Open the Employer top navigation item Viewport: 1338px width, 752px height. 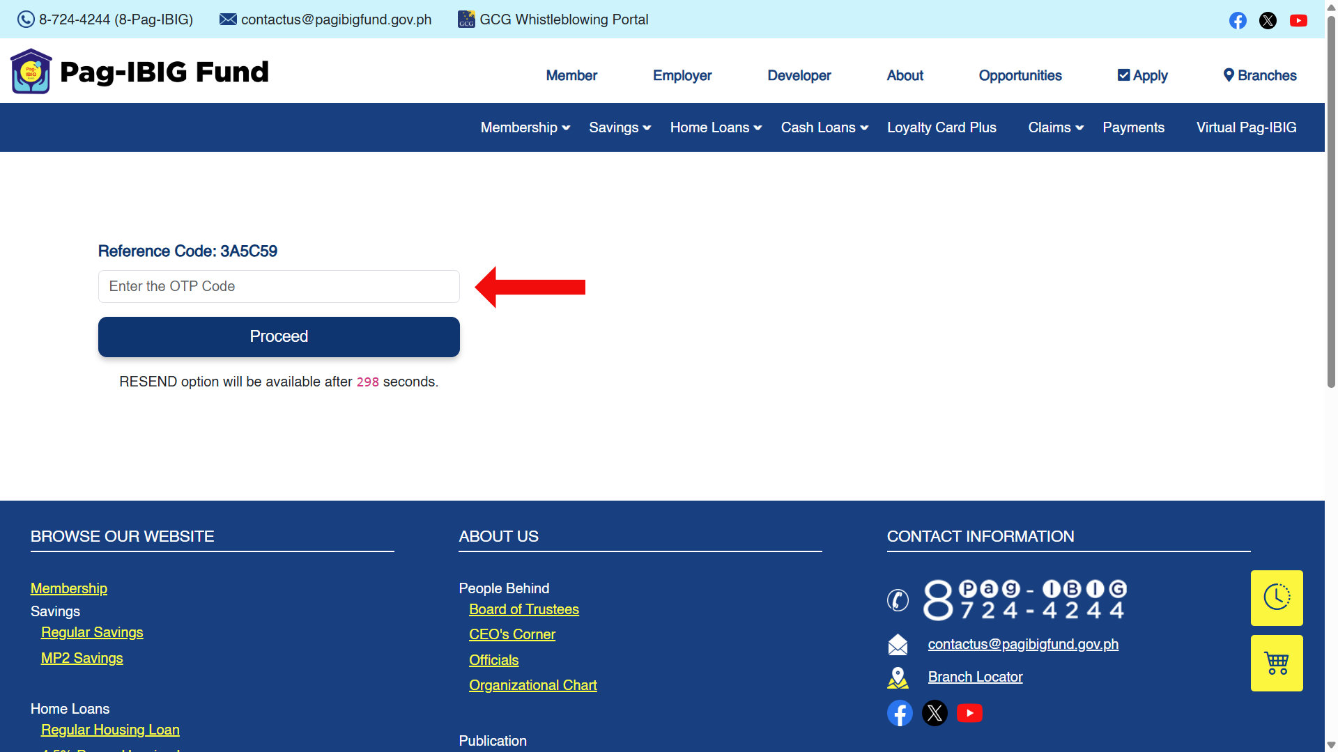(682, 75)
